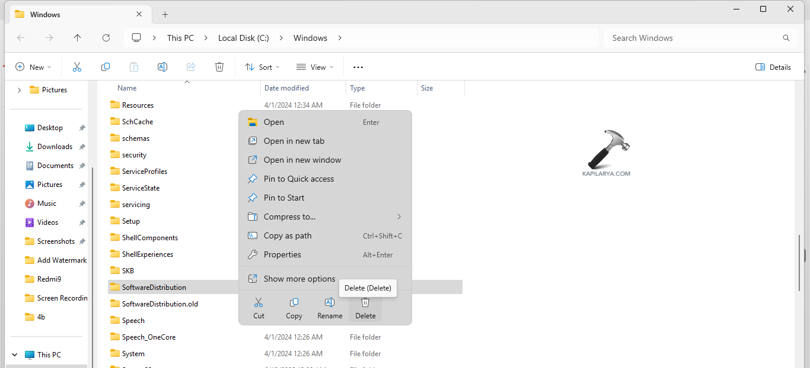Click the Cut scissors icon in context menu
The image size is (810, 368).
click(259, 303)
